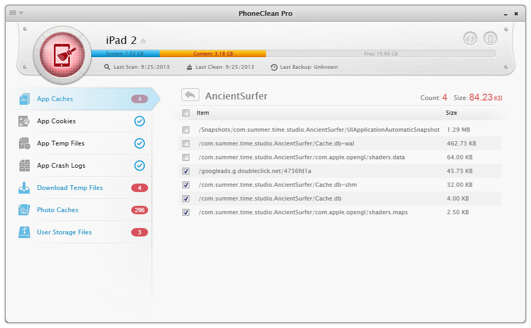Switch to App Temp Files category

click(x=60, y=143)
